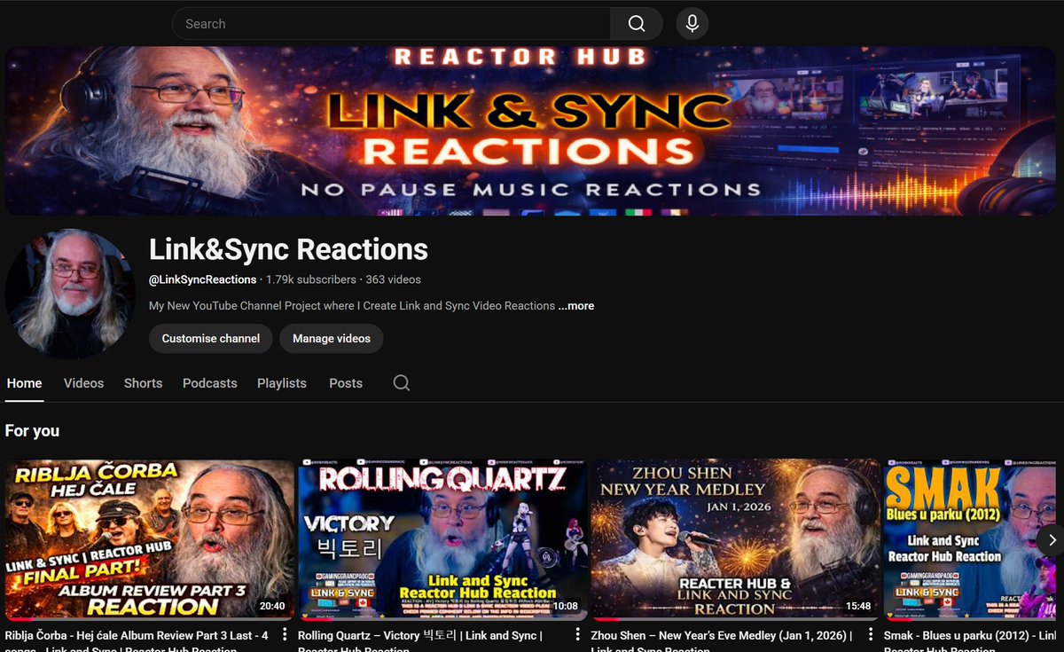1064x652 pixels.
Task: Open Riblja Čorba Hej Ćale video title
Action: 137,642
